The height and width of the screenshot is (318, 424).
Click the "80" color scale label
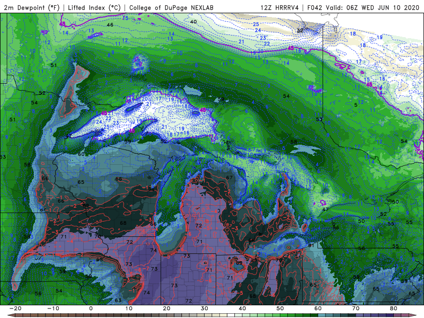pos(394,308)
